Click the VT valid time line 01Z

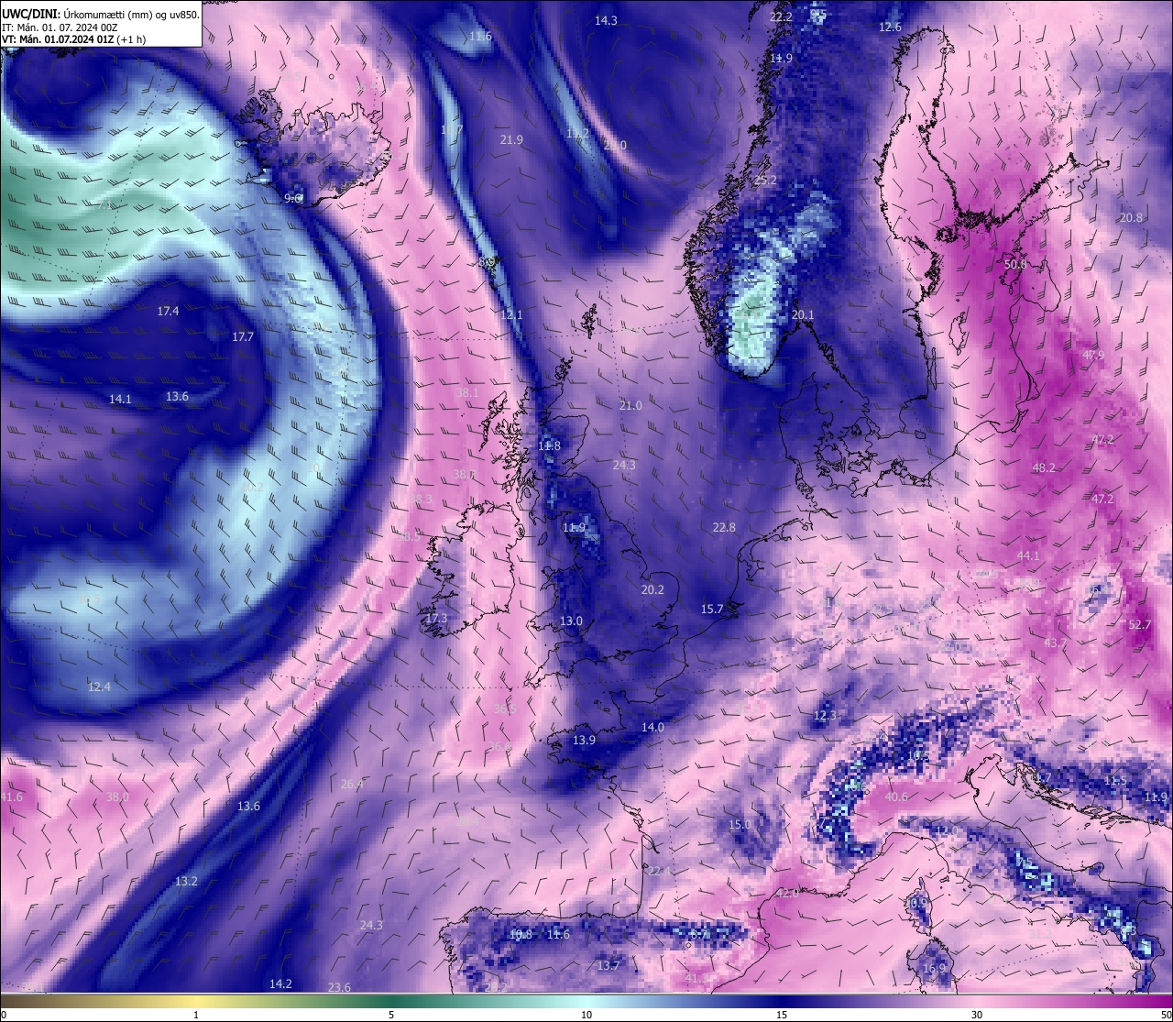click(73, 39)
